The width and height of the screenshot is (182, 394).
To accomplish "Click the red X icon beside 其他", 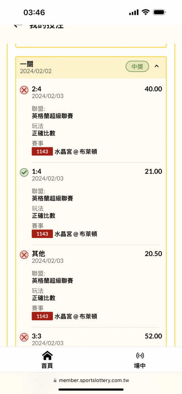I will point(24,255).
